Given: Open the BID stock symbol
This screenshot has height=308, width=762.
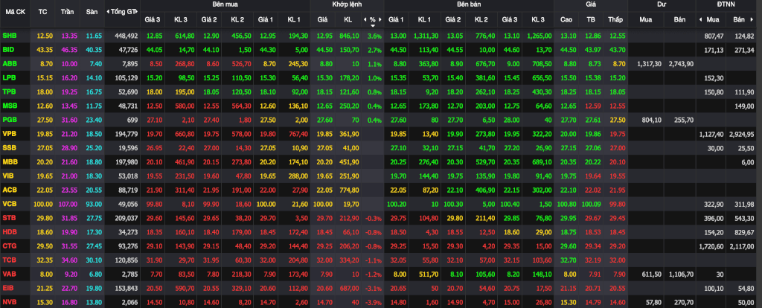Looking at the screenshot, I should (x=8, y=50).
